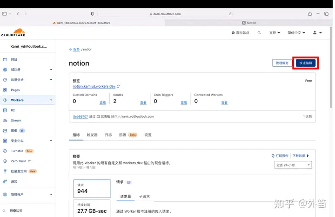
Task: Expand the Workers submenu arrow
Action: coord(51,100)
